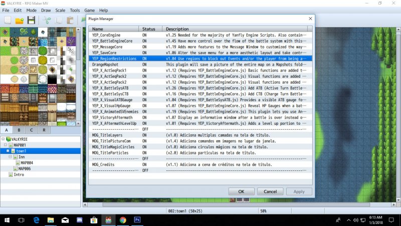Collapse the MAP001 tree node
The height and width of the screenshot is (226, 401).
click(6, 145)
